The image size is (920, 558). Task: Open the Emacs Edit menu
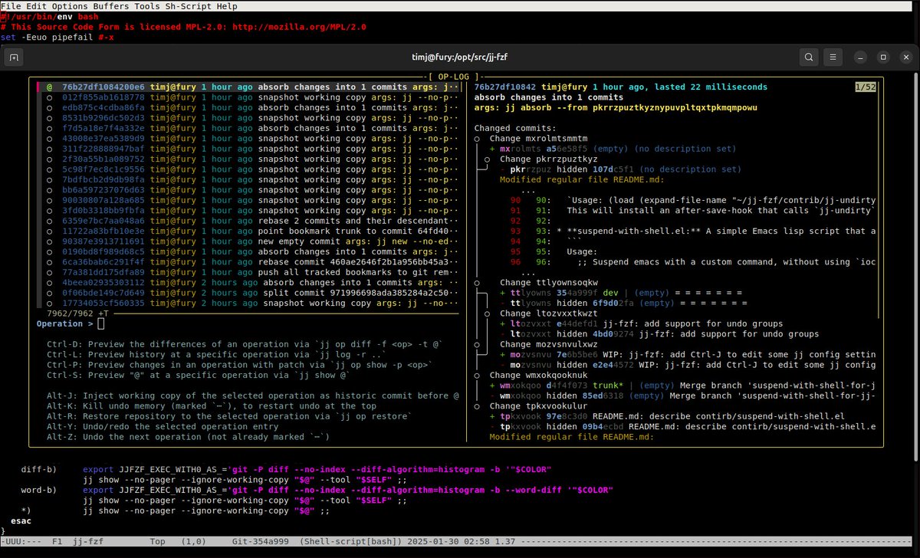click(37, 6)
